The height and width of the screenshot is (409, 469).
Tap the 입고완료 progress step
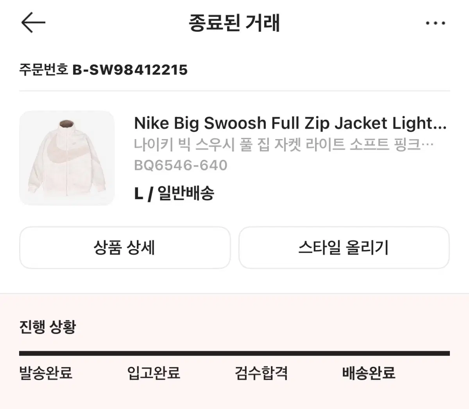[154, 374]
